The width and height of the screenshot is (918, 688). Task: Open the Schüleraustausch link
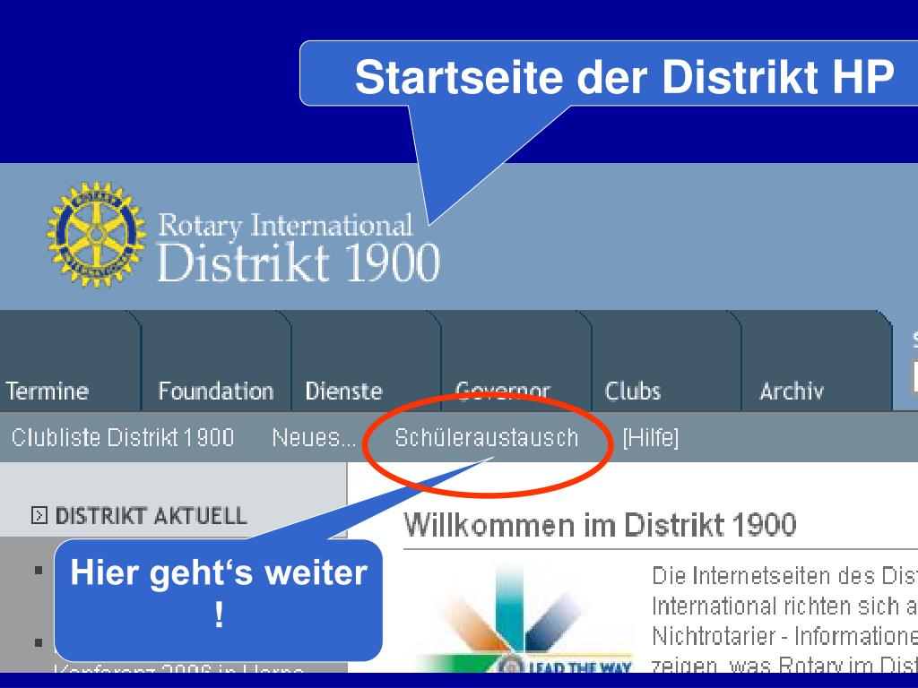pyautogui.click(x=487, y=437)
